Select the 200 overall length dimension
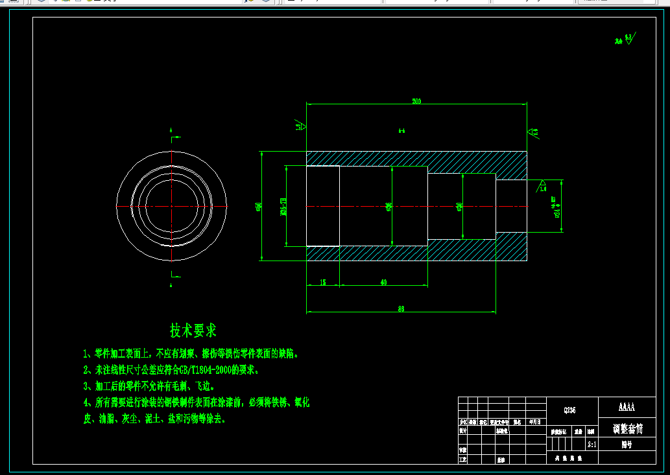670x475 pixels. point(416,102)
